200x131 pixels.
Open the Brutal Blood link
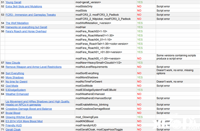[13, 113]
